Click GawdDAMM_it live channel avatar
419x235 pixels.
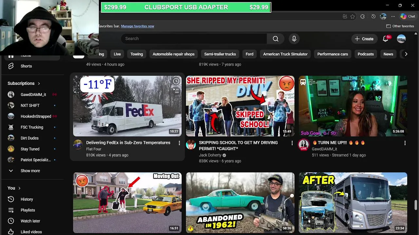(303, 145)
